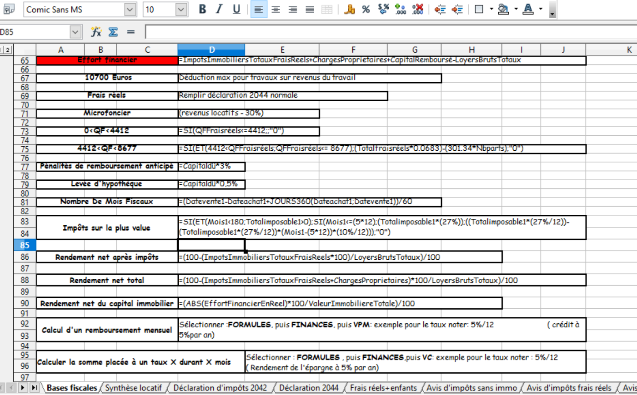The width and height of the screenshot is (637, 395).
Task: Decrease cell indent
Action: point(440,9)
